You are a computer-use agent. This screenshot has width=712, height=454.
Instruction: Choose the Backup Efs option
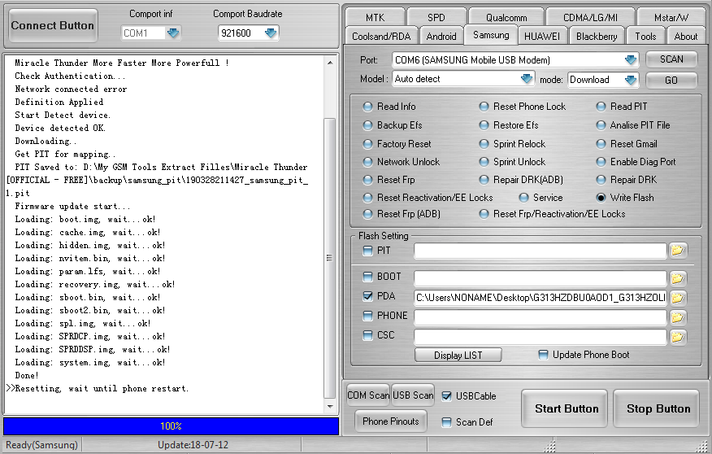(x=368, y=125)
